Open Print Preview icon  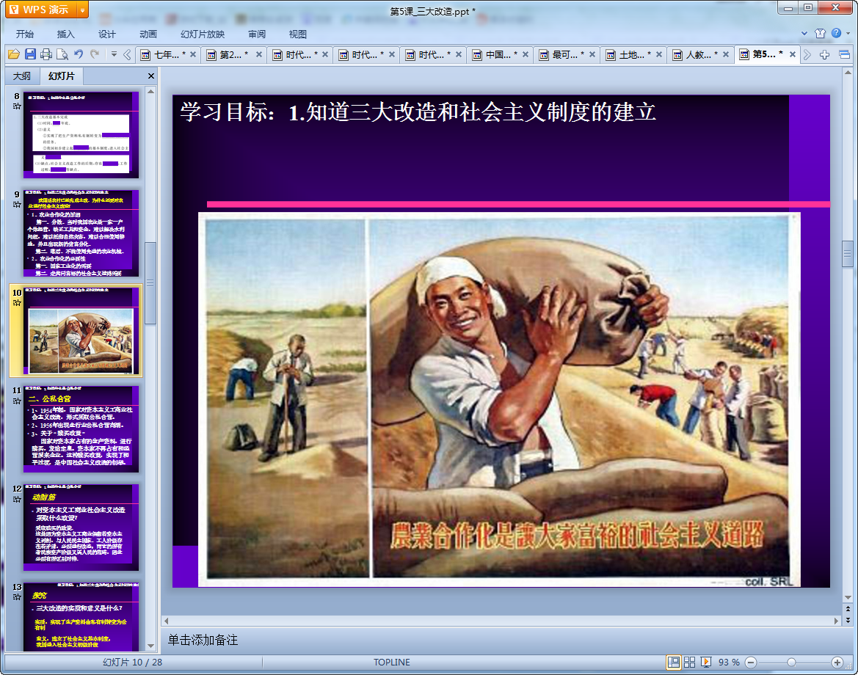(62, 54)
